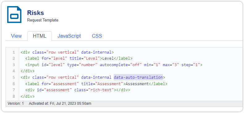Viewport: 244px width, 113px height.
Task: Switch to the View tab
Action: click(16, 36)
